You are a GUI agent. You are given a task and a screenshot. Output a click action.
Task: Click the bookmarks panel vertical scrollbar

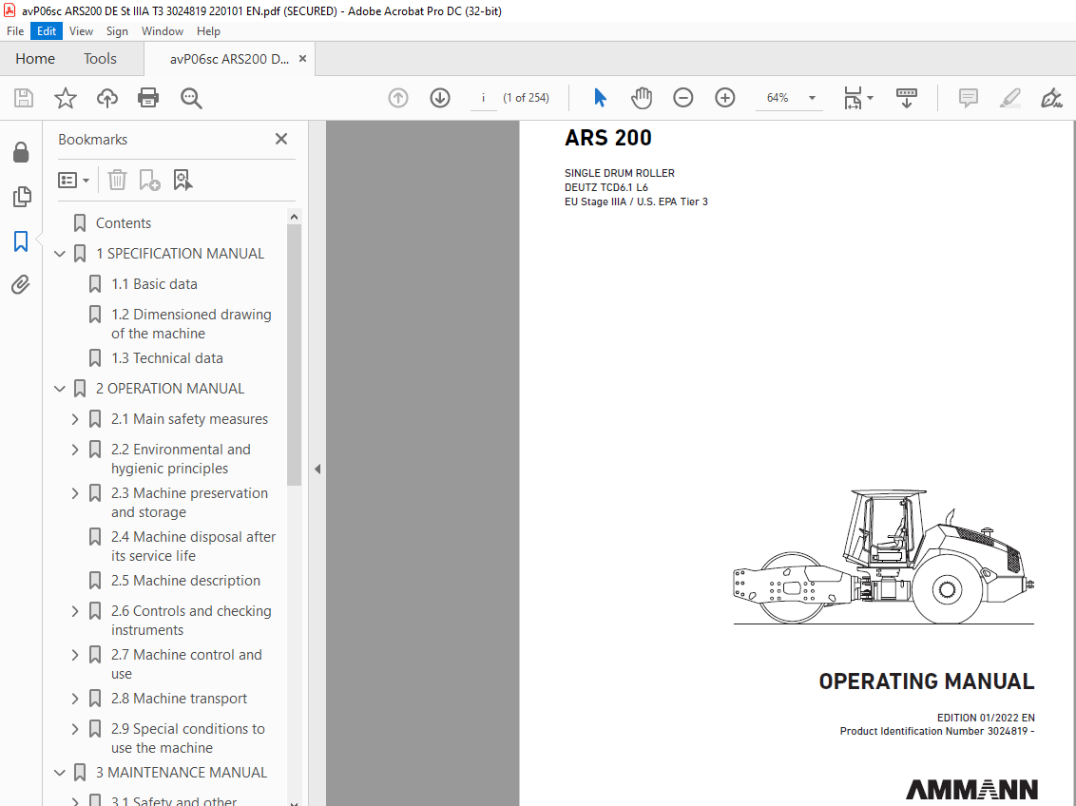tap(294, 355)
